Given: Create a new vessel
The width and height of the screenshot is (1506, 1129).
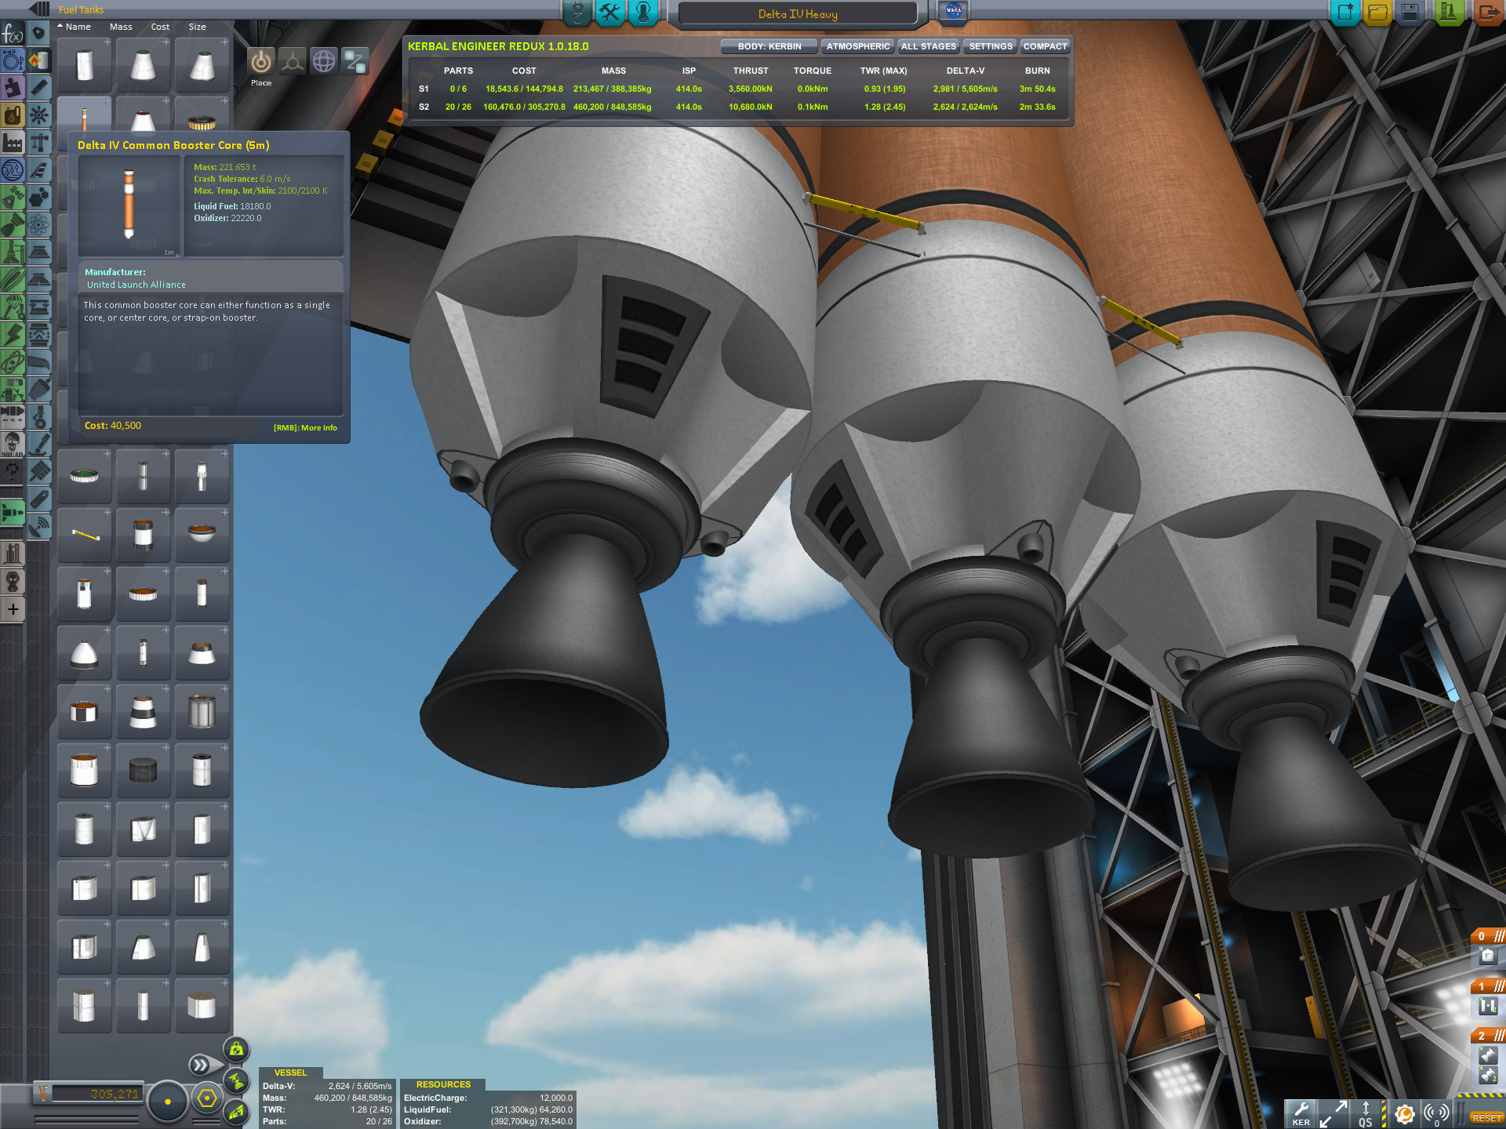Looking at the screenshot, I should (x=1345, y=13).
